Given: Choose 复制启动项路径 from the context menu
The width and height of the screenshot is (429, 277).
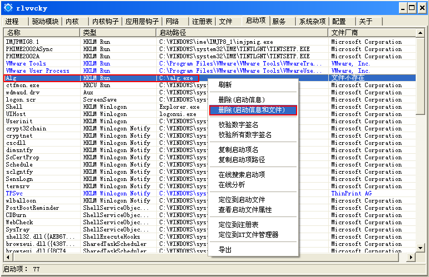Looking at the screenshot, I should click(241, 160).
